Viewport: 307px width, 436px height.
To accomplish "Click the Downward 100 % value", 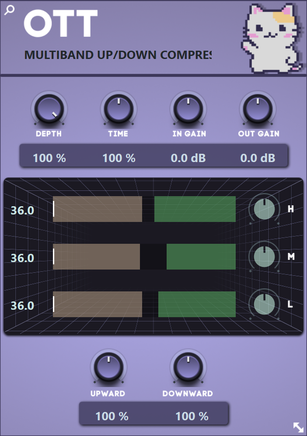I will click(192, 416).
